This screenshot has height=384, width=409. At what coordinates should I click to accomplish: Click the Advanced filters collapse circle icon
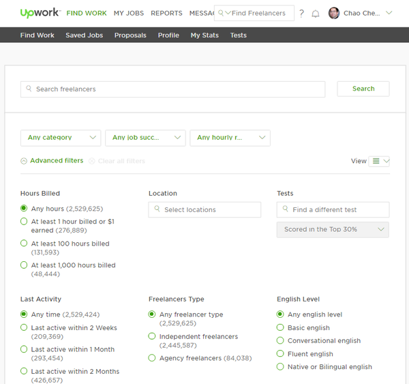pos(24,161)
